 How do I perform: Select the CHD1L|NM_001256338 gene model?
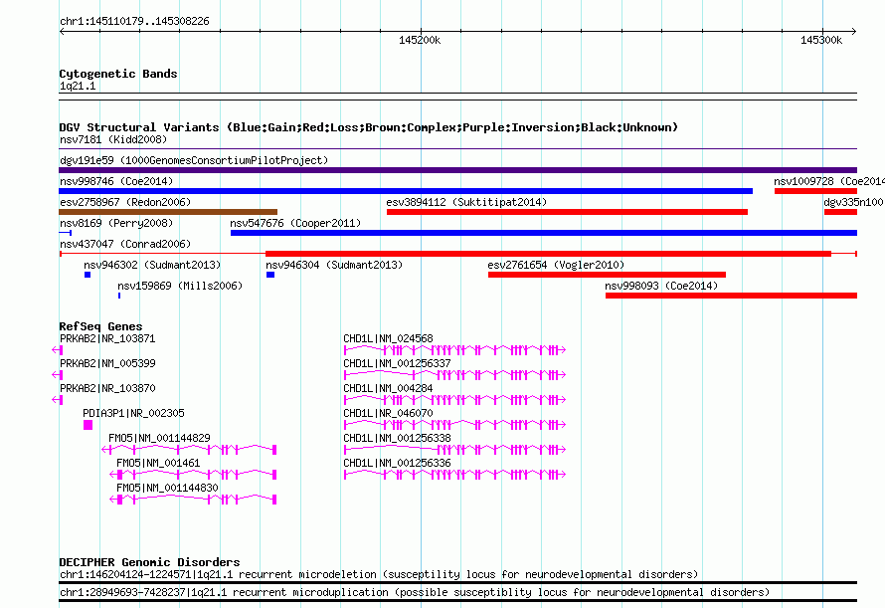coord(454,450)
